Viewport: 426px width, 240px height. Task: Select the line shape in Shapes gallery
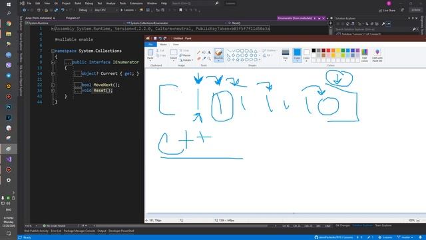pyautogui.click(x=229, y=51)
